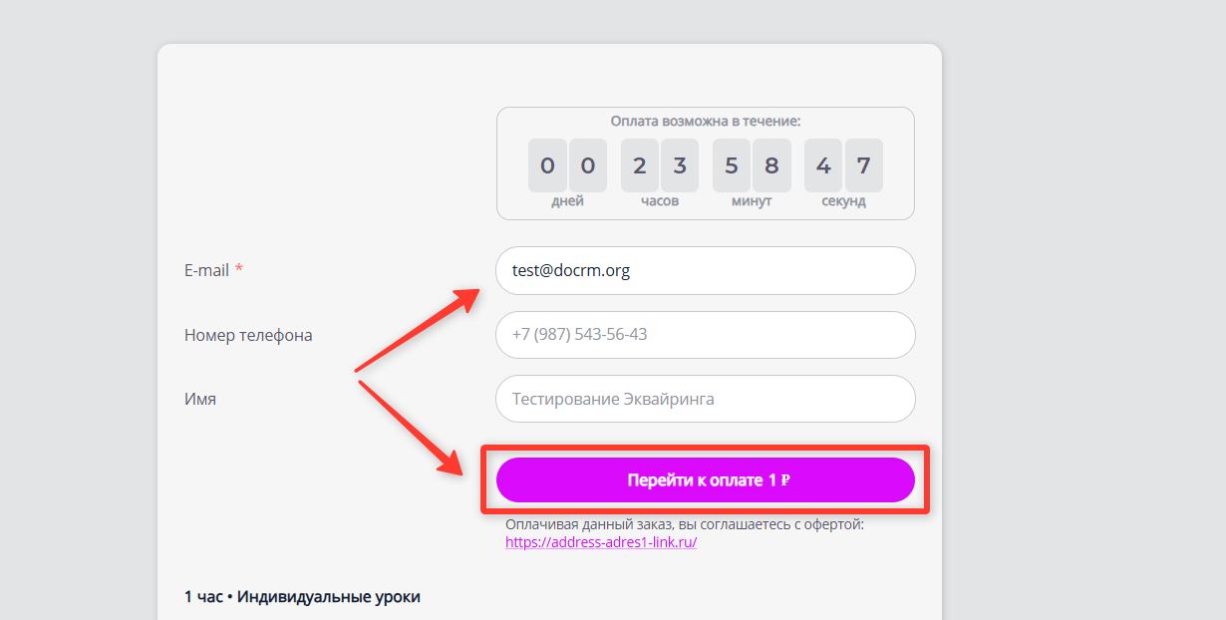
Task: Select the name field with placeholder Тестирование Эквайринга
Action: tap(705, 399)
